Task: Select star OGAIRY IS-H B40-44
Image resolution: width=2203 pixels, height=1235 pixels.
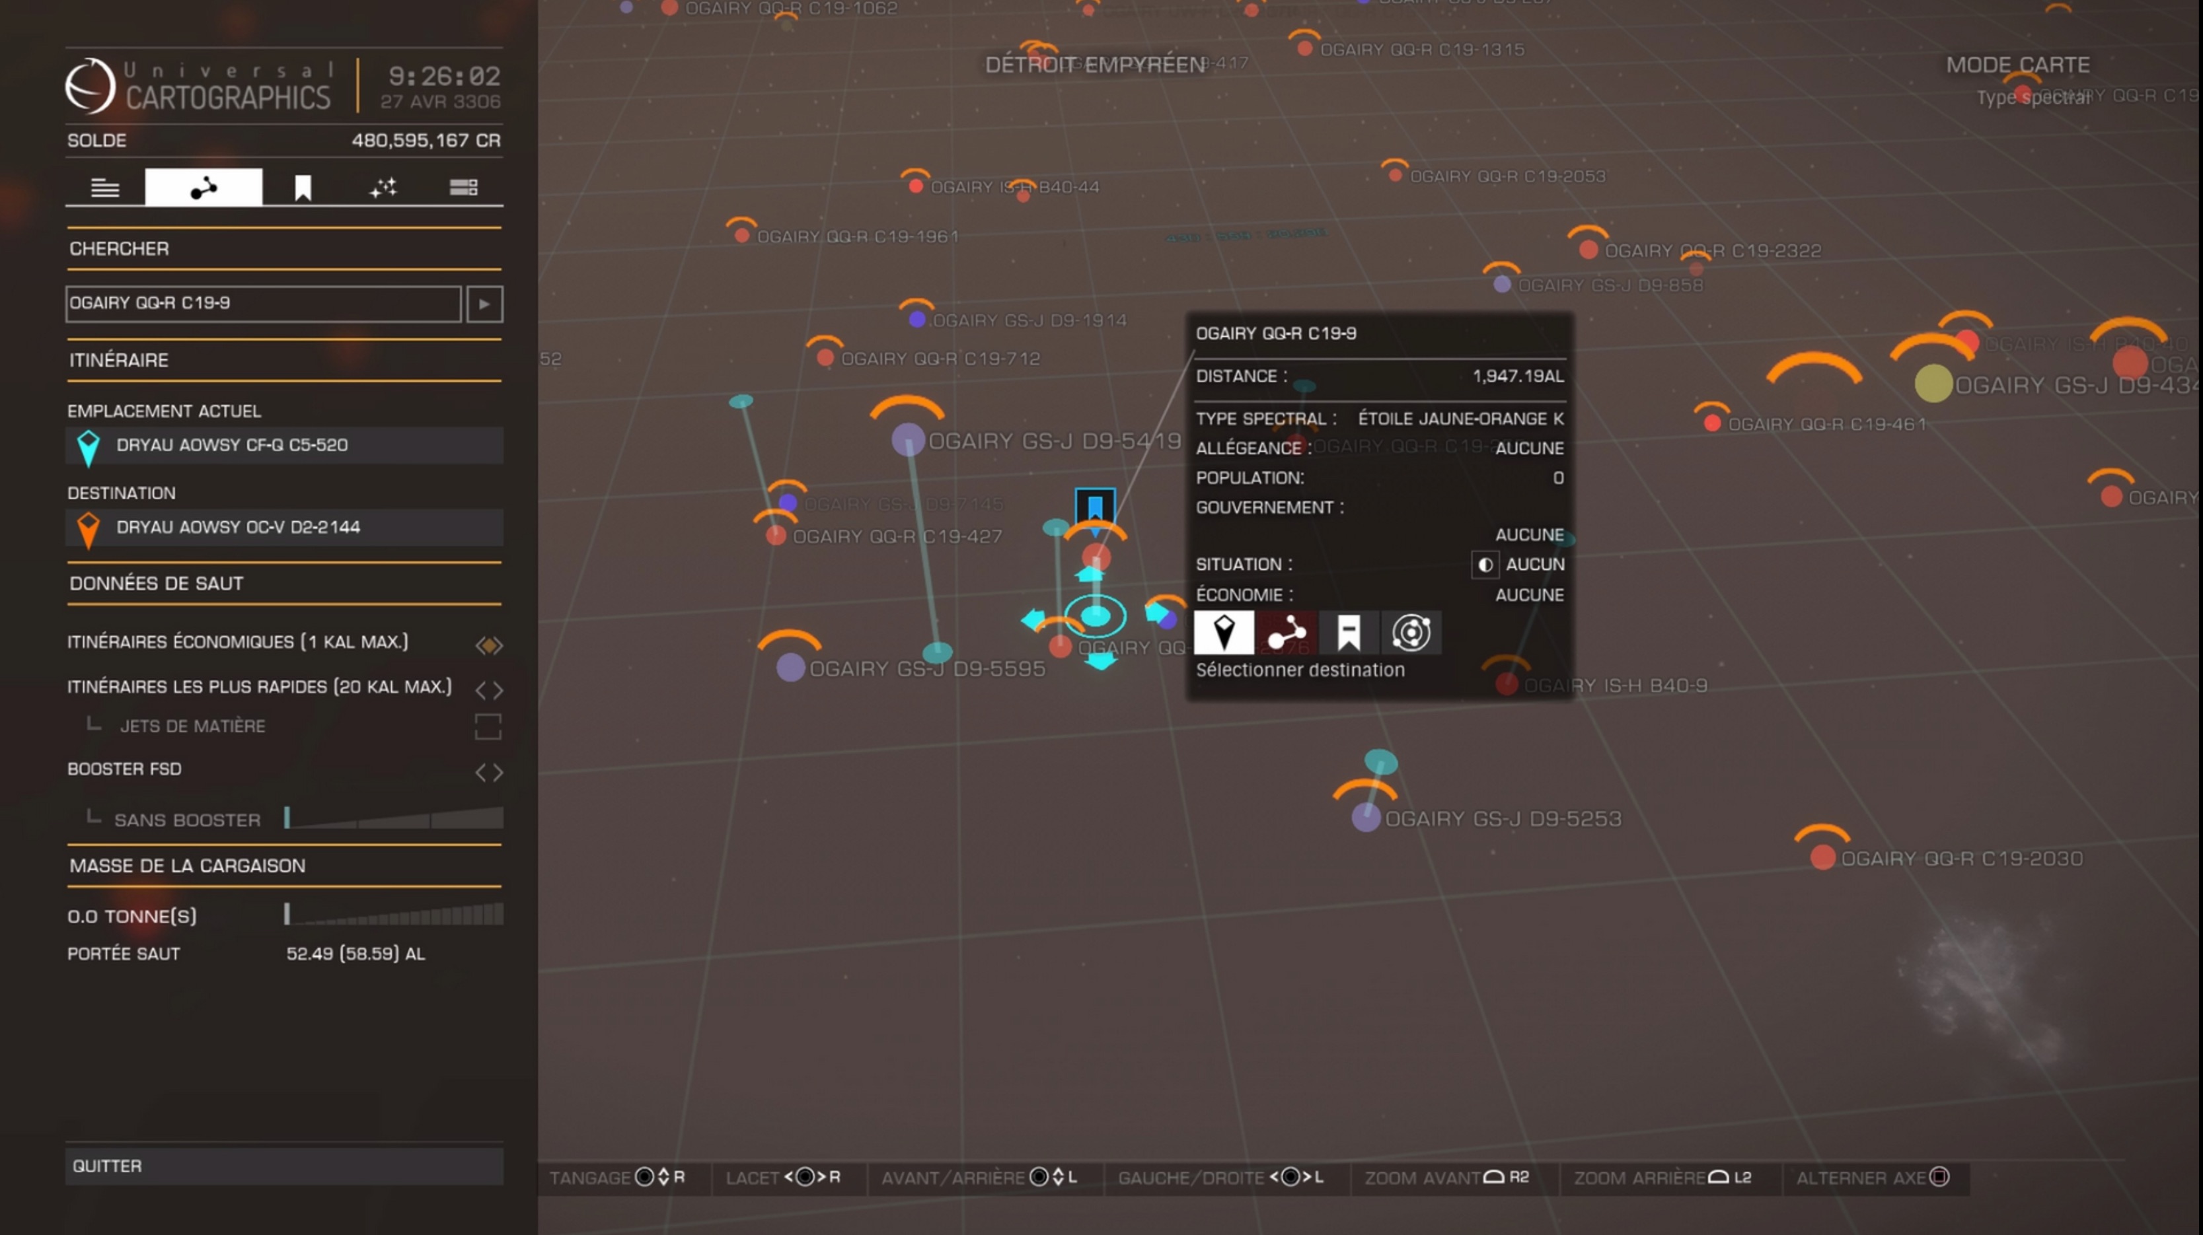Action: tap(916, 186)
